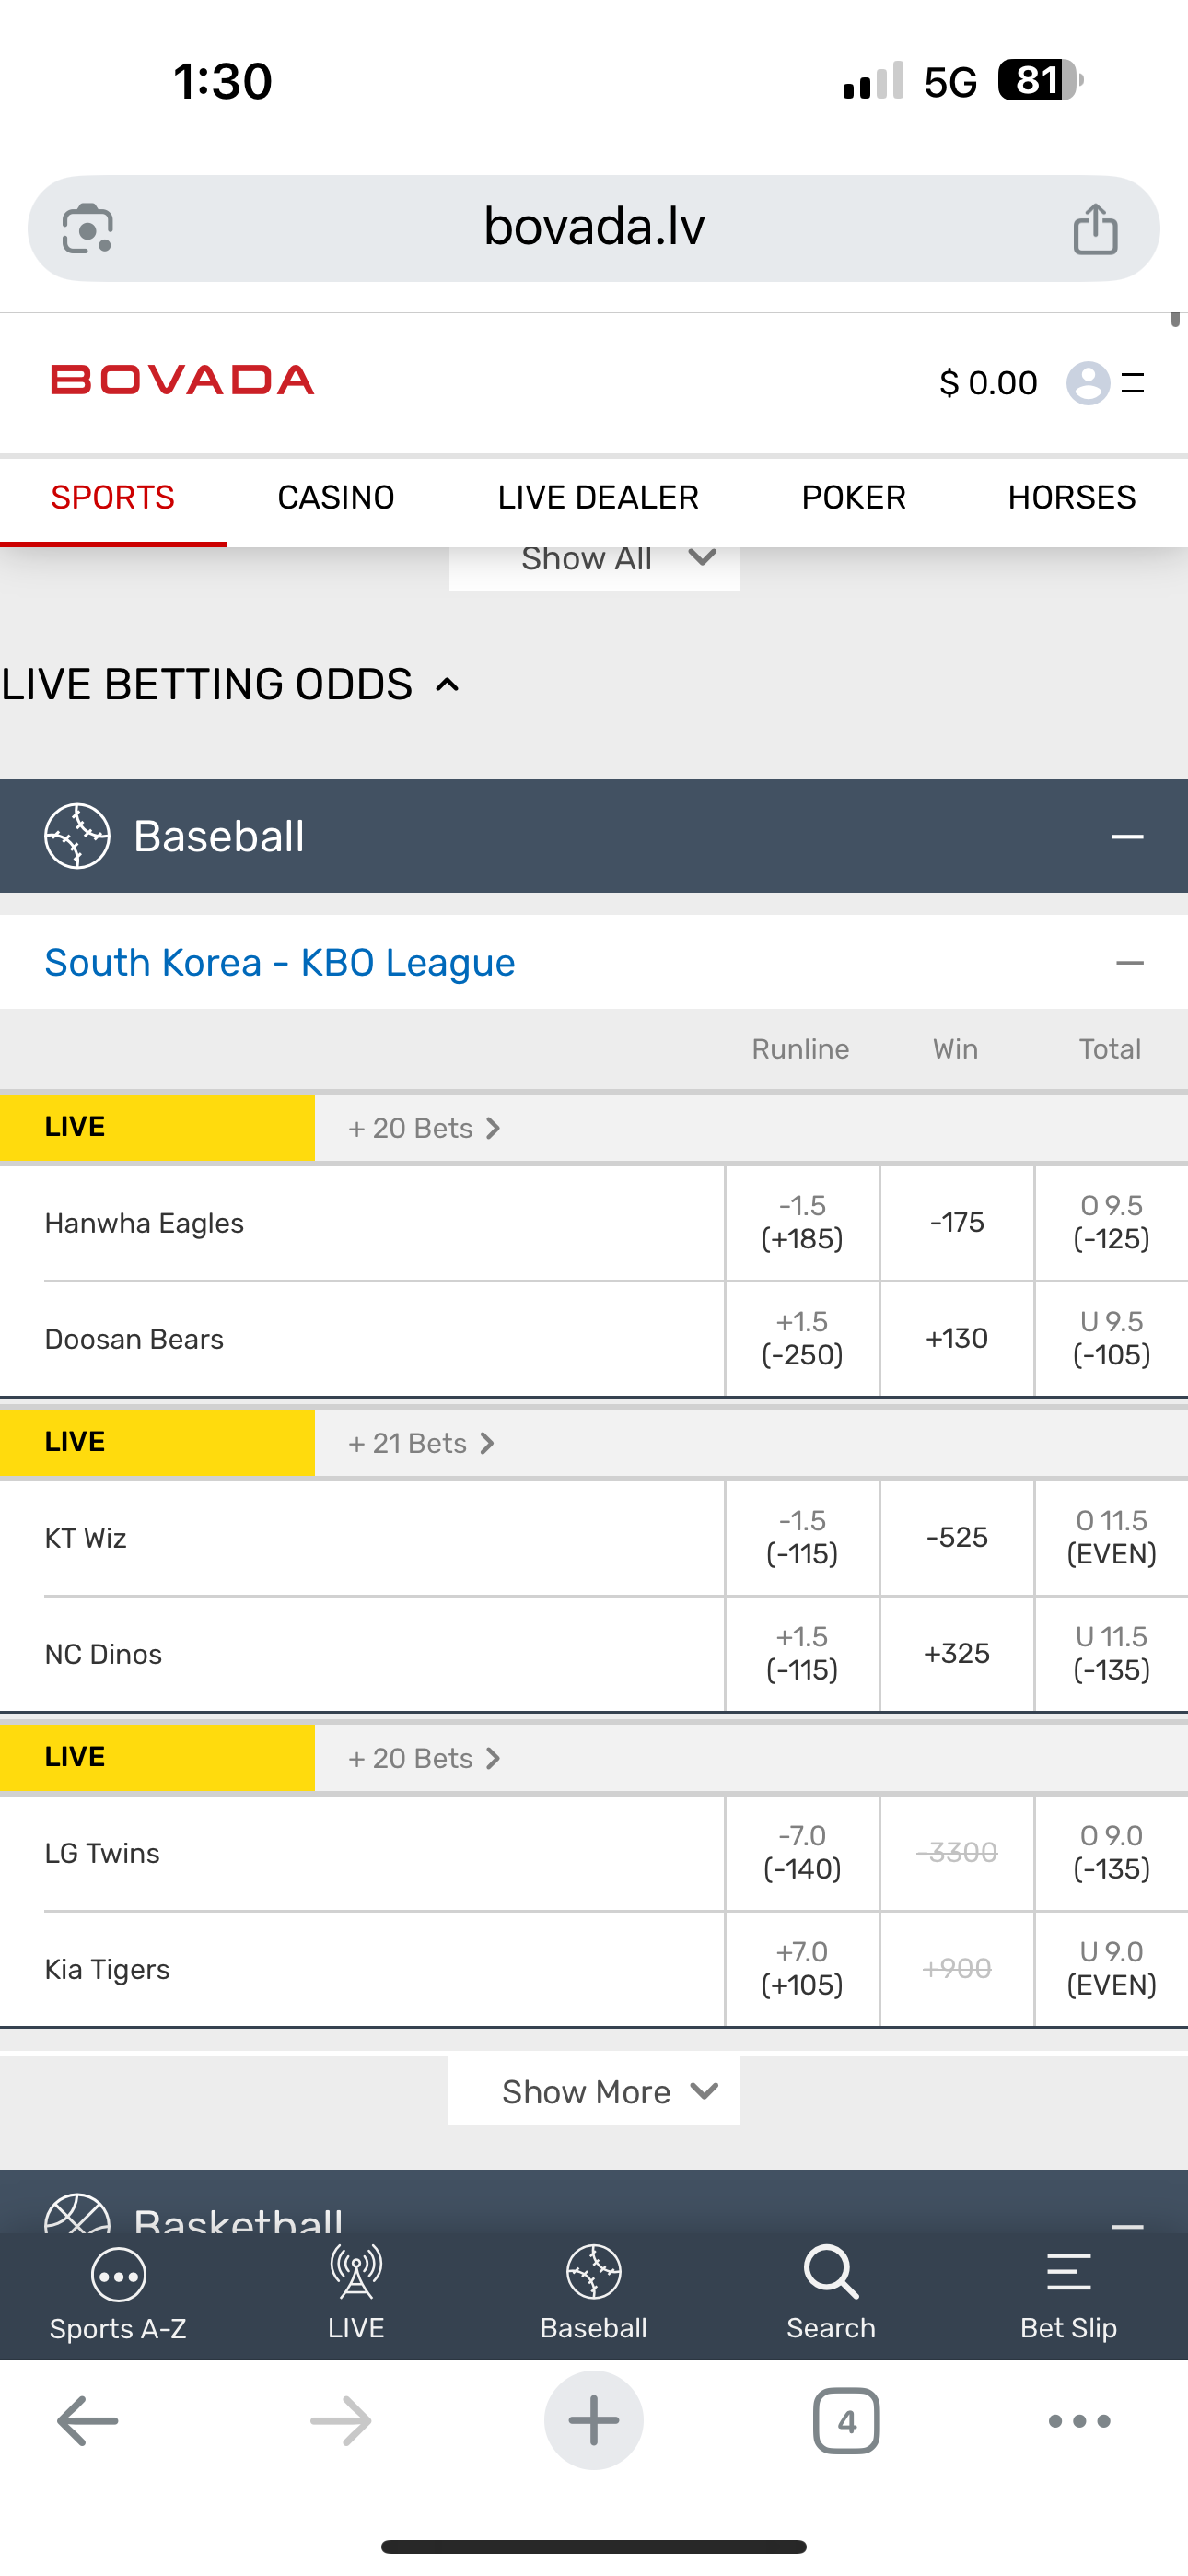
Task: Open Search in bottom navigation
Action: click(830, 2292)
